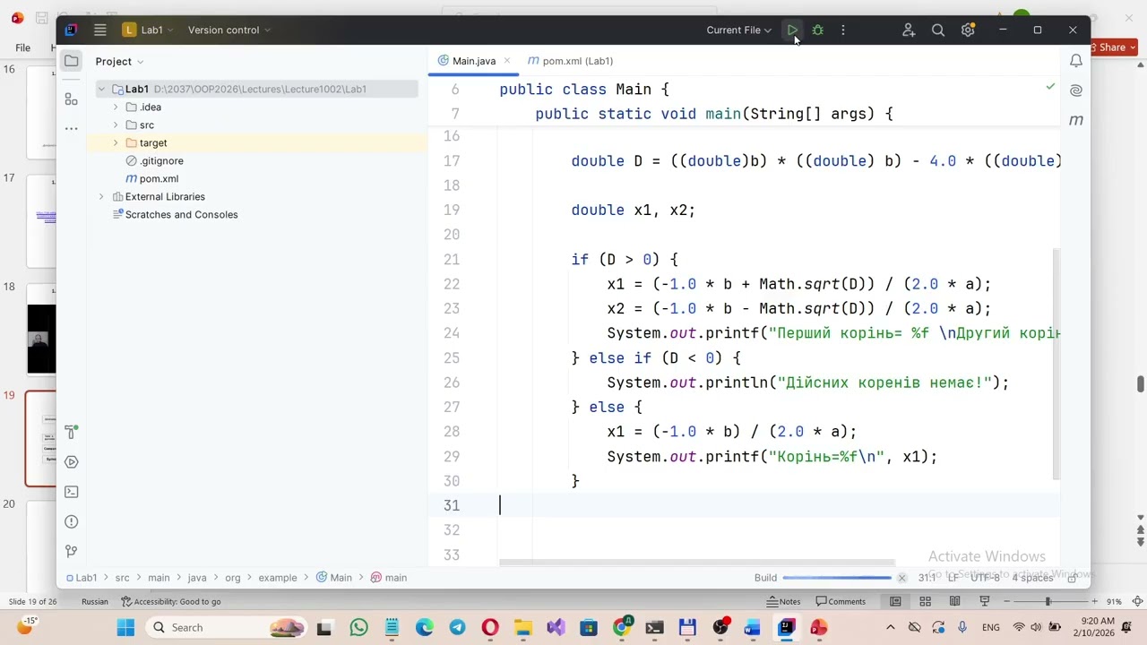Click UTF-8 encoding in status bar
This screenshot has height=645, width=1147.
(984, 578)
